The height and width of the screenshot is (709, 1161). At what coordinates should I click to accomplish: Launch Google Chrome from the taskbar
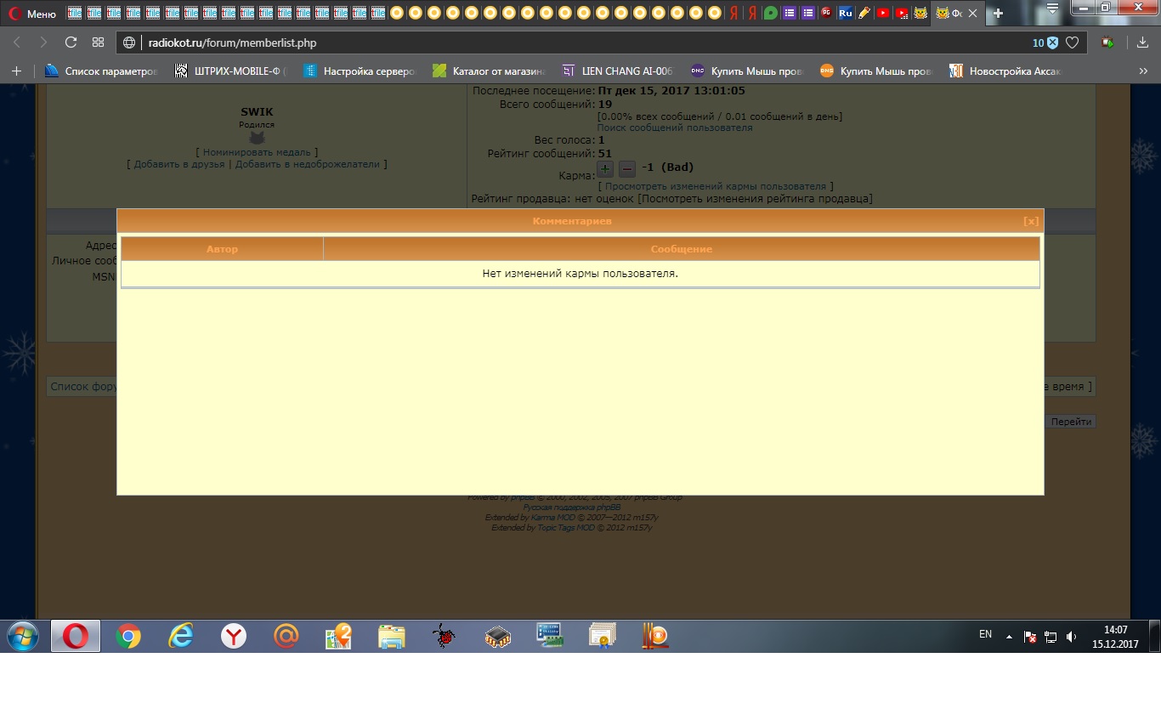[128, 636]
